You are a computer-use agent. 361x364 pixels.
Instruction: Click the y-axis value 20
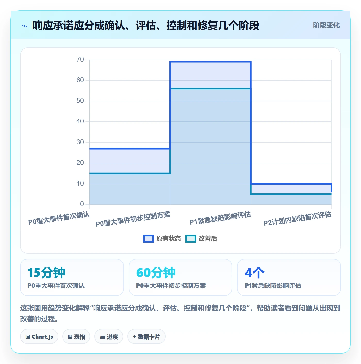pyautogui.click(x=80, y=163)
